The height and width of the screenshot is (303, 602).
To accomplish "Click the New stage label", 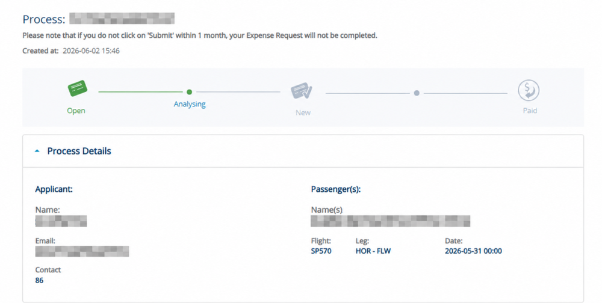I will (303, 113).
